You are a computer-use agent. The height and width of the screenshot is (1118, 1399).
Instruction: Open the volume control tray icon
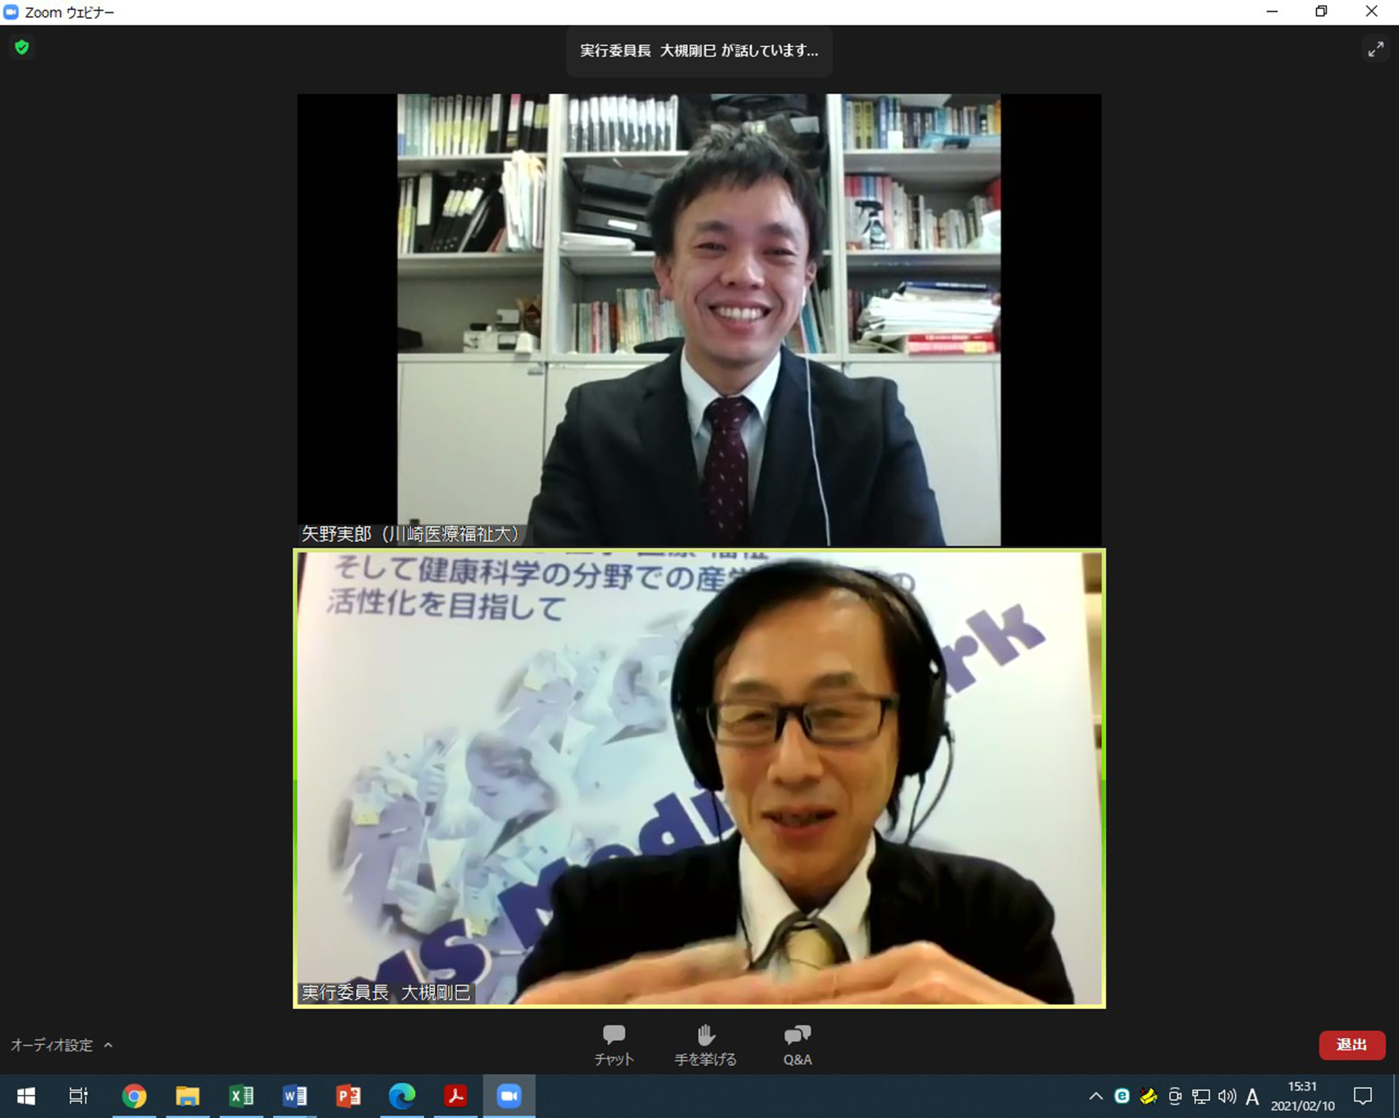pos(1227,1096)
